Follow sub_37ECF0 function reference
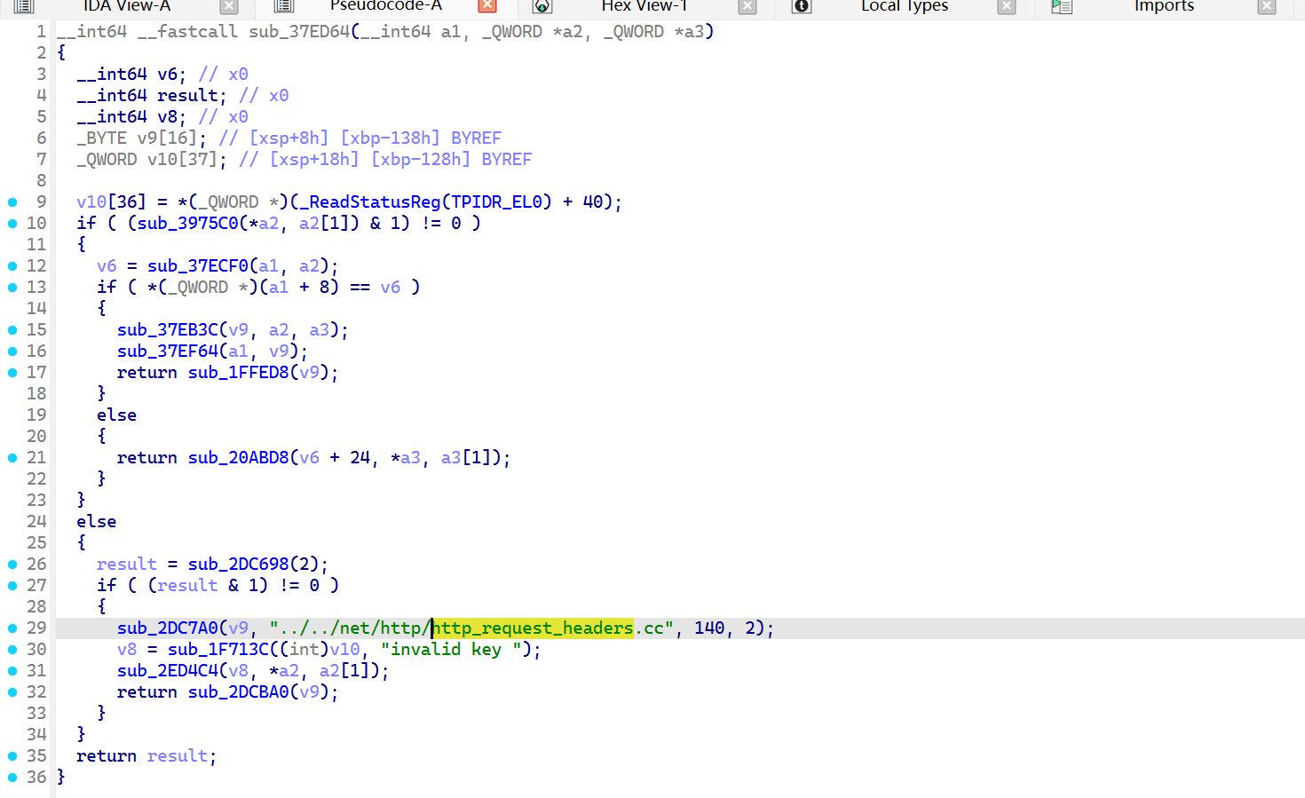1305x798 pixels. [x=198, y=266]
